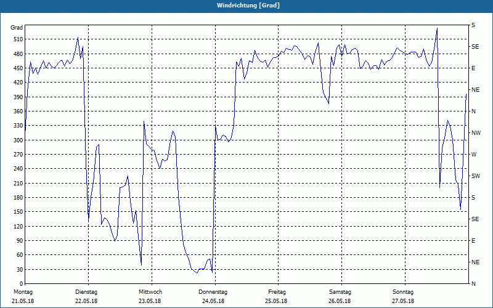Image resolution: width=493 pixels, height=308 pixels.
Task: Click the 360 y-axis tick label
Action: click(18, 111)
